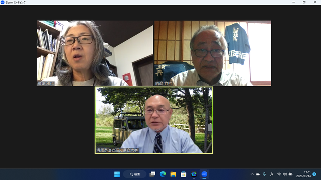Viewport: 321px width, 180px height.
Task: Expand hidden system tray icons chevron
Action: tap(252, 174)
